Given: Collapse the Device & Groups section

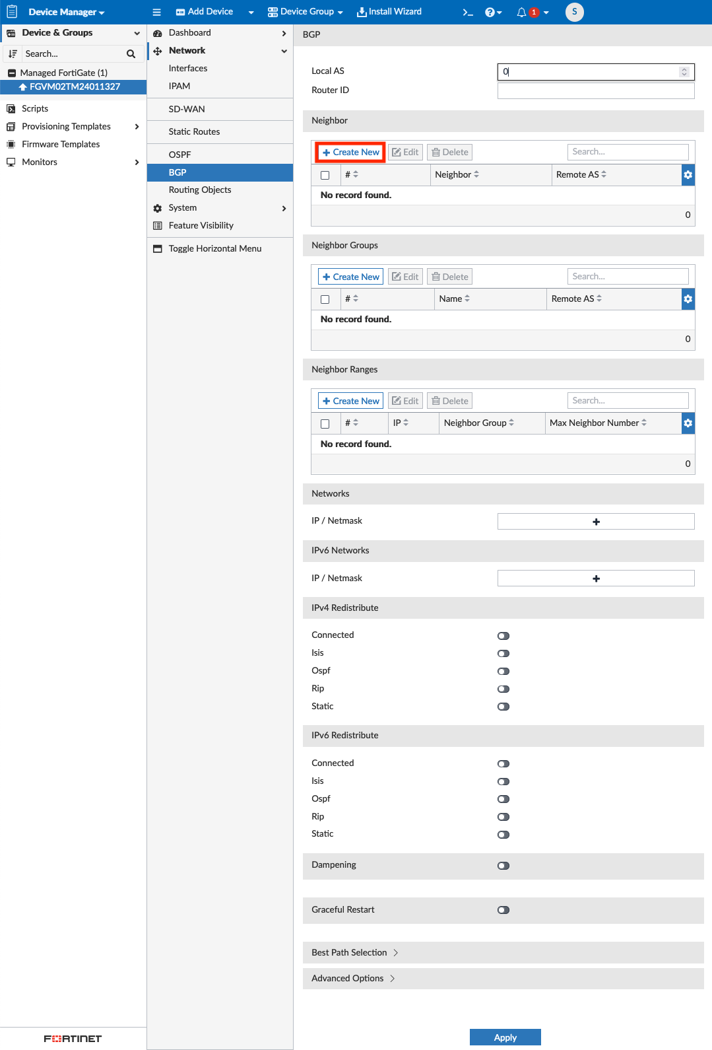Looking at the screenshot, I should 137,33.
